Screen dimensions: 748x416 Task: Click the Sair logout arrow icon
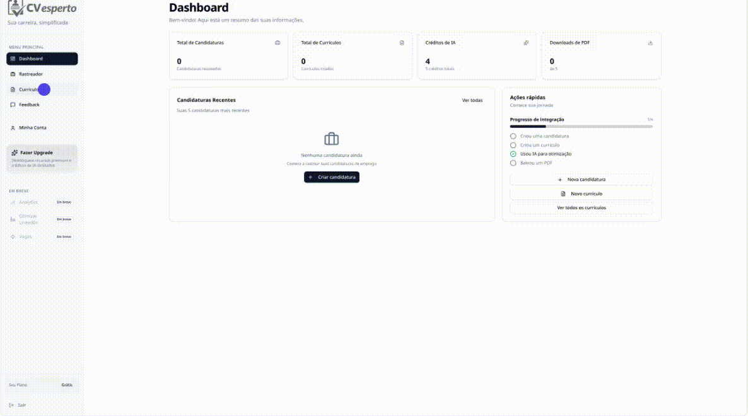pyautogui.click(x=12, y=405)
